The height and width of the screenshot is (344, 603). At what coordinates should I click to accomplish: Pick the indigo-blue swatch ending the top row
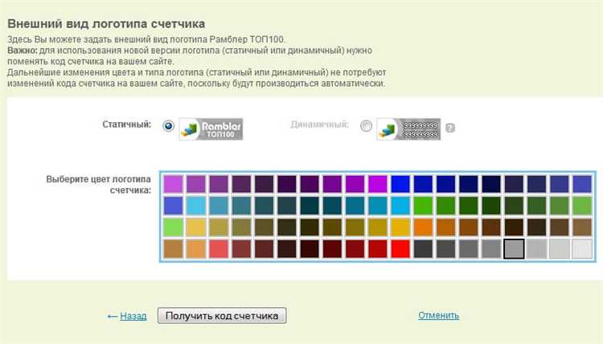pyautogui.click(x=581, y=184)
